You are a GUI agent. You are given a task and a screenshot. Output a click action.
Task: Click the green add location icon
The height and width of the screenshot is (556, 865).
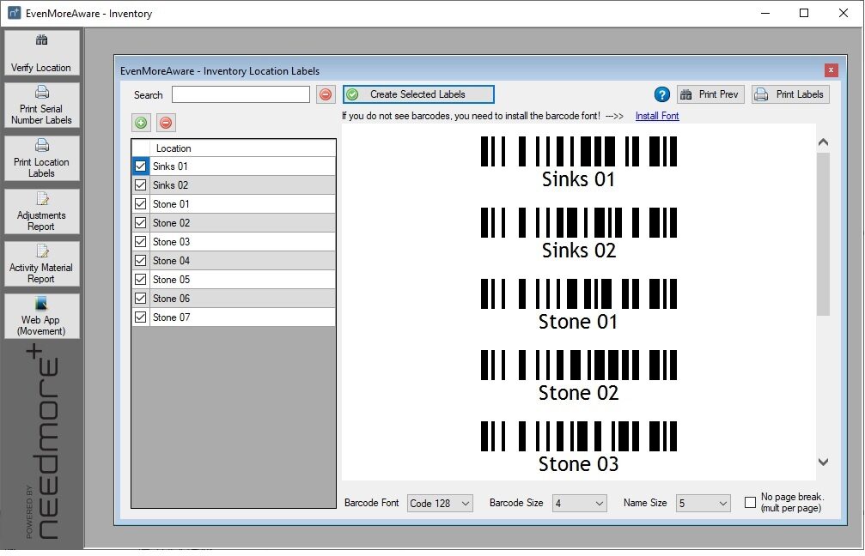point(141,123)
